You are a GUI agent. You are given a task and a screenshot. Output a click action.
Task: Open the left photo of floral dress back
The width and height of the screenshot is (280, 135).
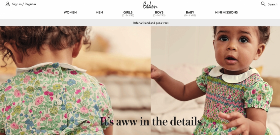75,81
